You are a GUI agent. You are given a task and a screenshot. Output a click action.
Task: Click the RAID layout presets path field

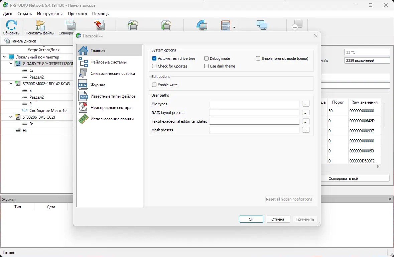click(254, 113)
